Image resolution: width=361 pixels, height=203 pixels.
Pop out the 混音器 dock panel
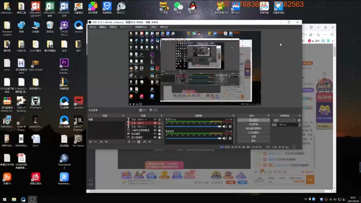tap(233, 115)
